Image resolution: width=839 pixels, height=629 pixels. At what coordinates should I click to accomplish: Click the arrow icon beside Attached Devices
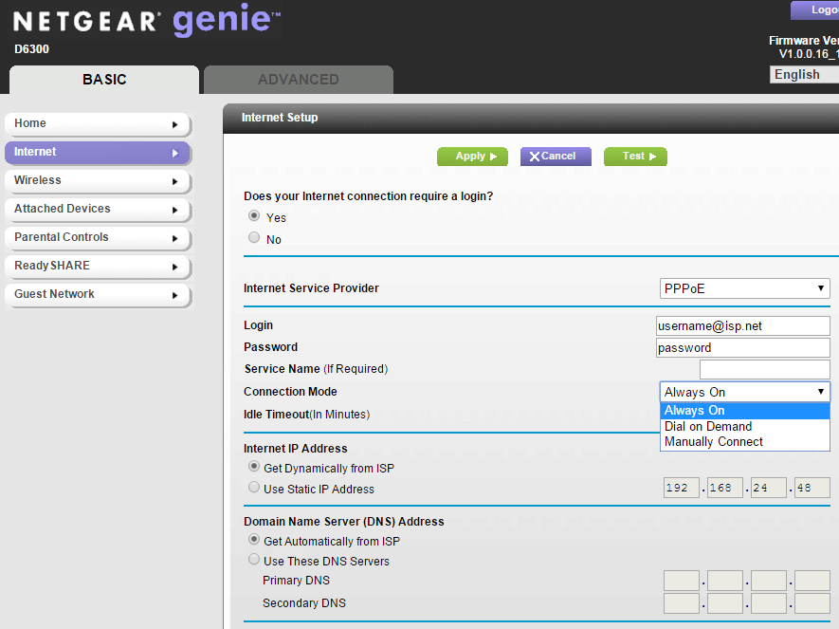(x=175, y=210)
